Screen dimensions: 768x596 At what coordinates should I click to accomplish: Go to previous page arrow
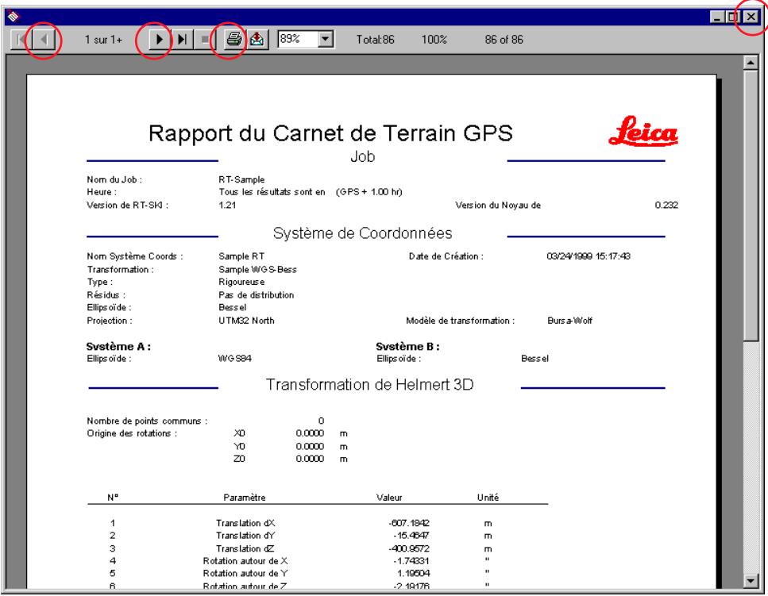tap(44, 39)
